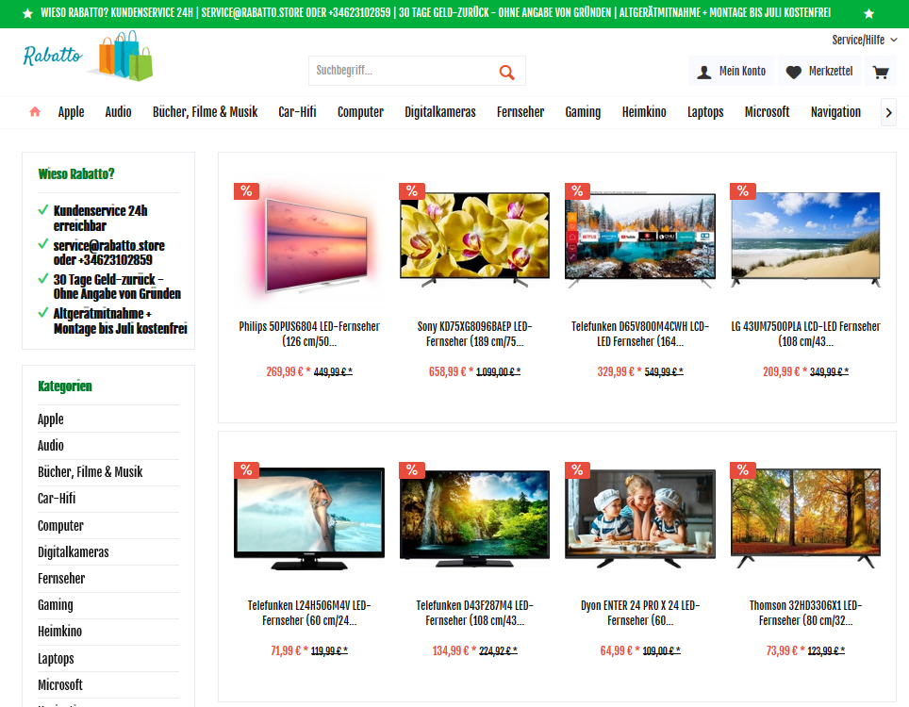This screenshot has width=909, height=707.
Task: Open the Merkzettel wishlist button
Action: coord(819,72)
